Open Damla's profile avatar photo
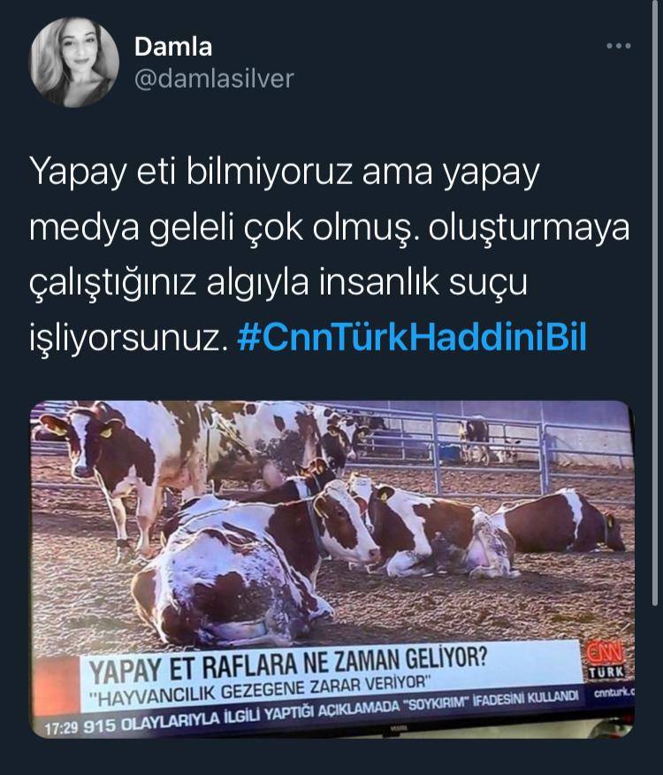This screenshot has width=663, height=775. (x=74, y=62)
